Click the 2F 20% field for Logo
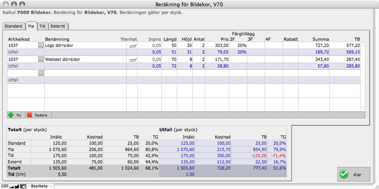379x189 pixels. point(238,45)
